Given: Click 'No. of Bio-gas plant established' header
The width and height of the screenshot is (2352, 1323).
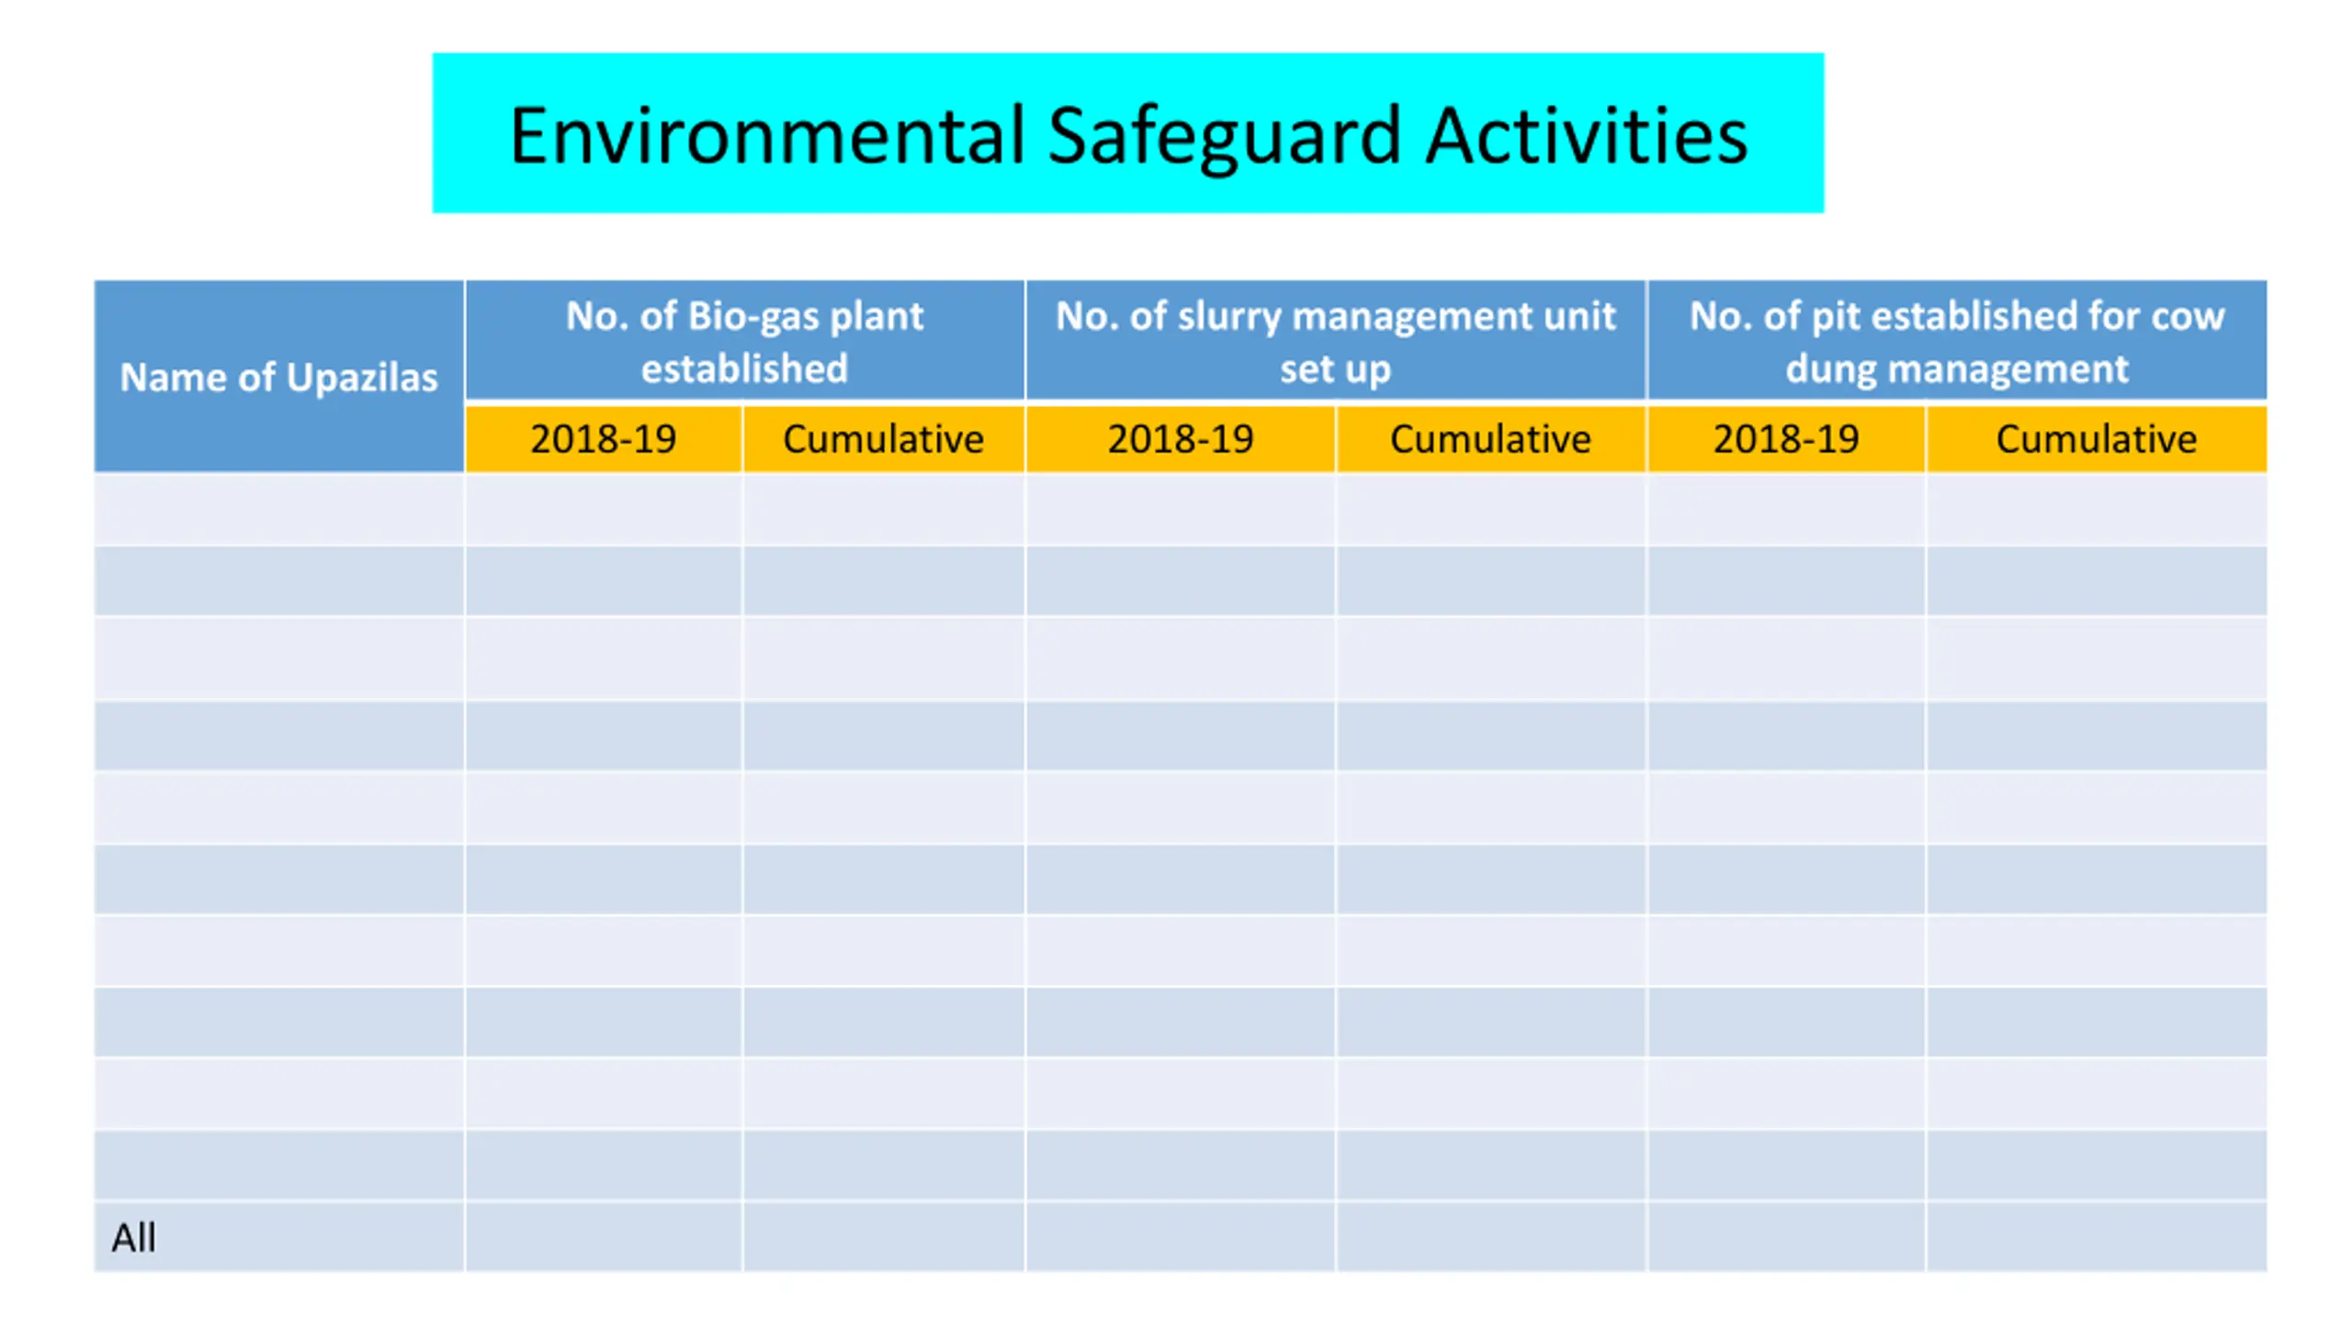Looking at the screenshot, I should pyautogui.click(x=744, y=341).
